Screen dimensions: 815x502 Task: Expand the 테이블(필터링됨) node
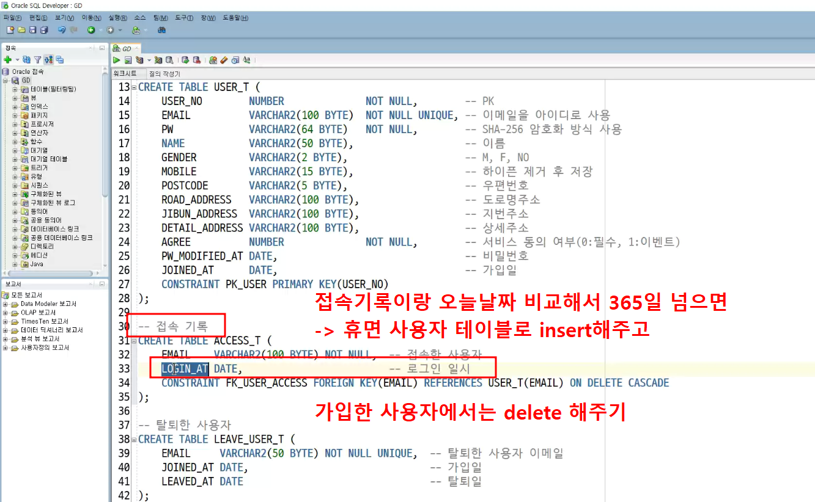coord(15,89)
